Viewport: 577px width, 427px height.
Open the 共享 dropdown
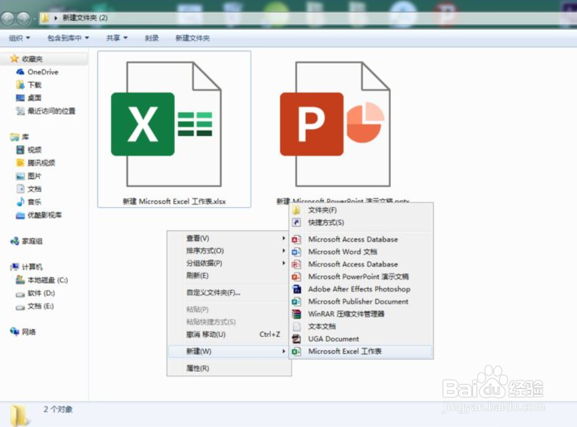pyautogui.click(x=115, y=37)
